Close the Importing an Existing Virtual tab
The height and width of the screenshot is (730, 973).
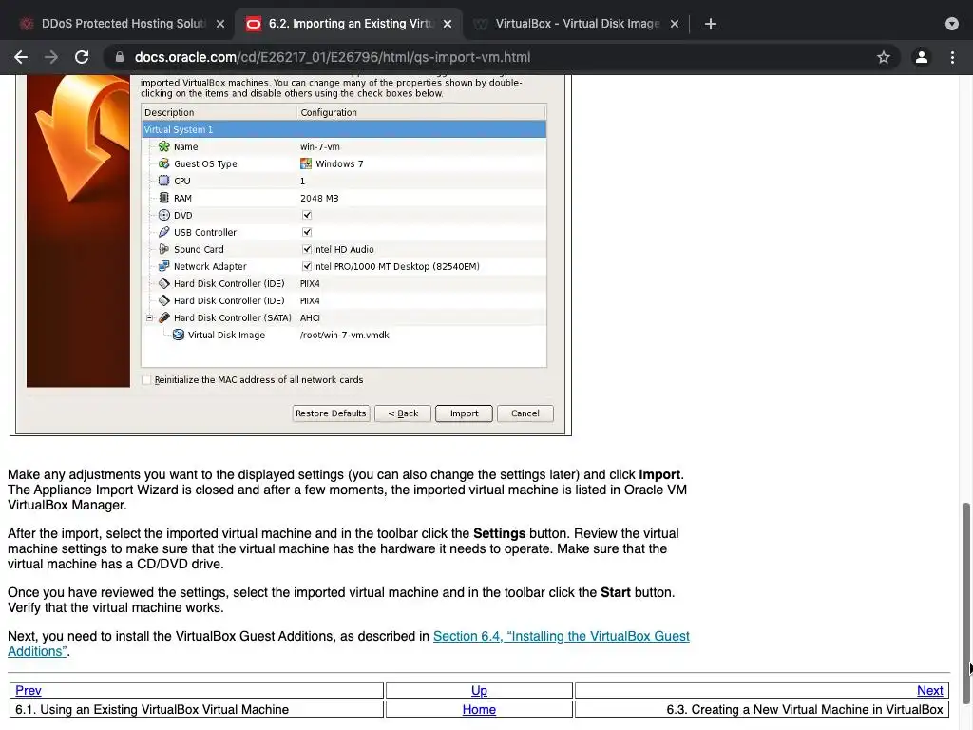pos(448,24)
